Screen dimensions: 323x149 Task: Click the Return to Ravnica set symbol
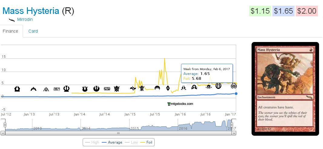[17, 89]
